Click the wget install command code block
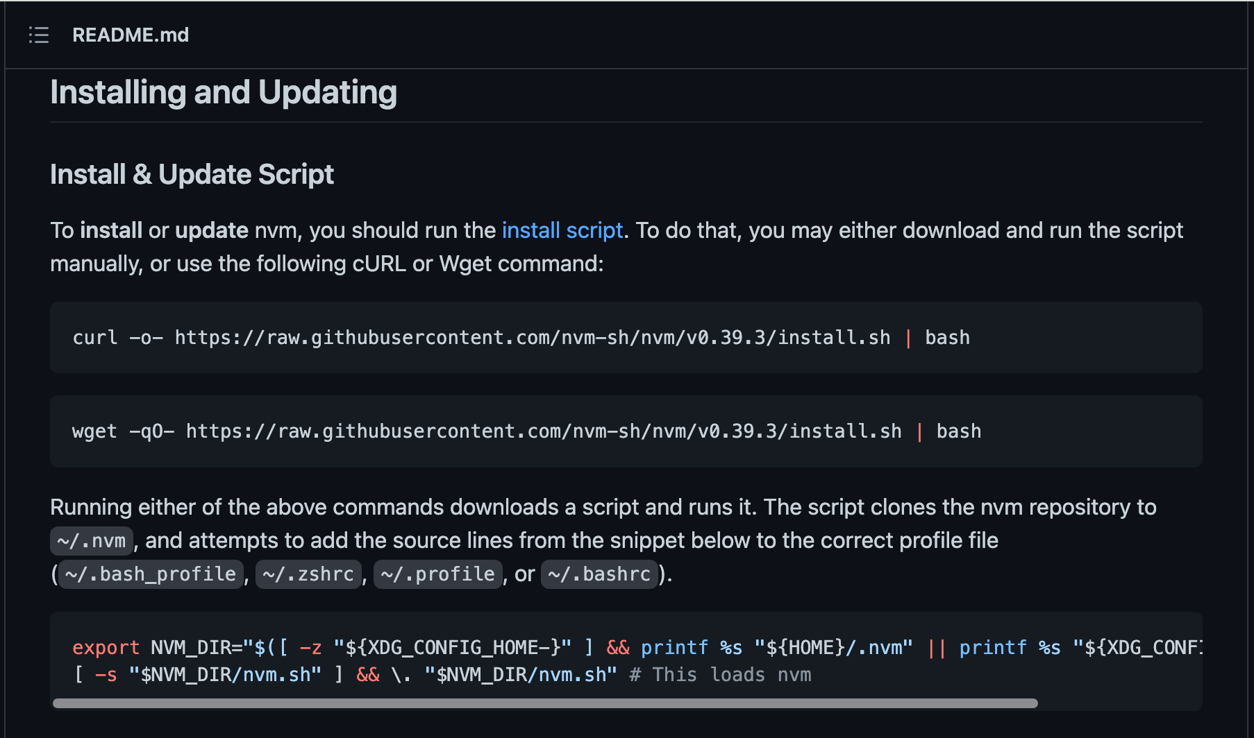 626,431
